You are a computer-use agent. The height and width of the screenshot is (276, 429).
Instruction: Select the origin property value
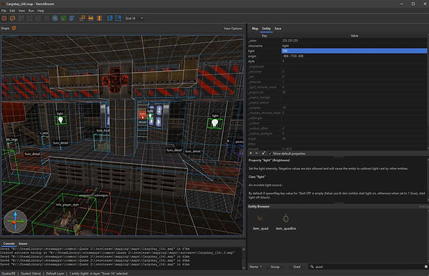click(292, 56)
